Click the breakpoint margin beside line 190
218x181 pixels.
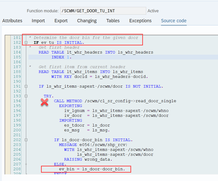coord(8,81)
